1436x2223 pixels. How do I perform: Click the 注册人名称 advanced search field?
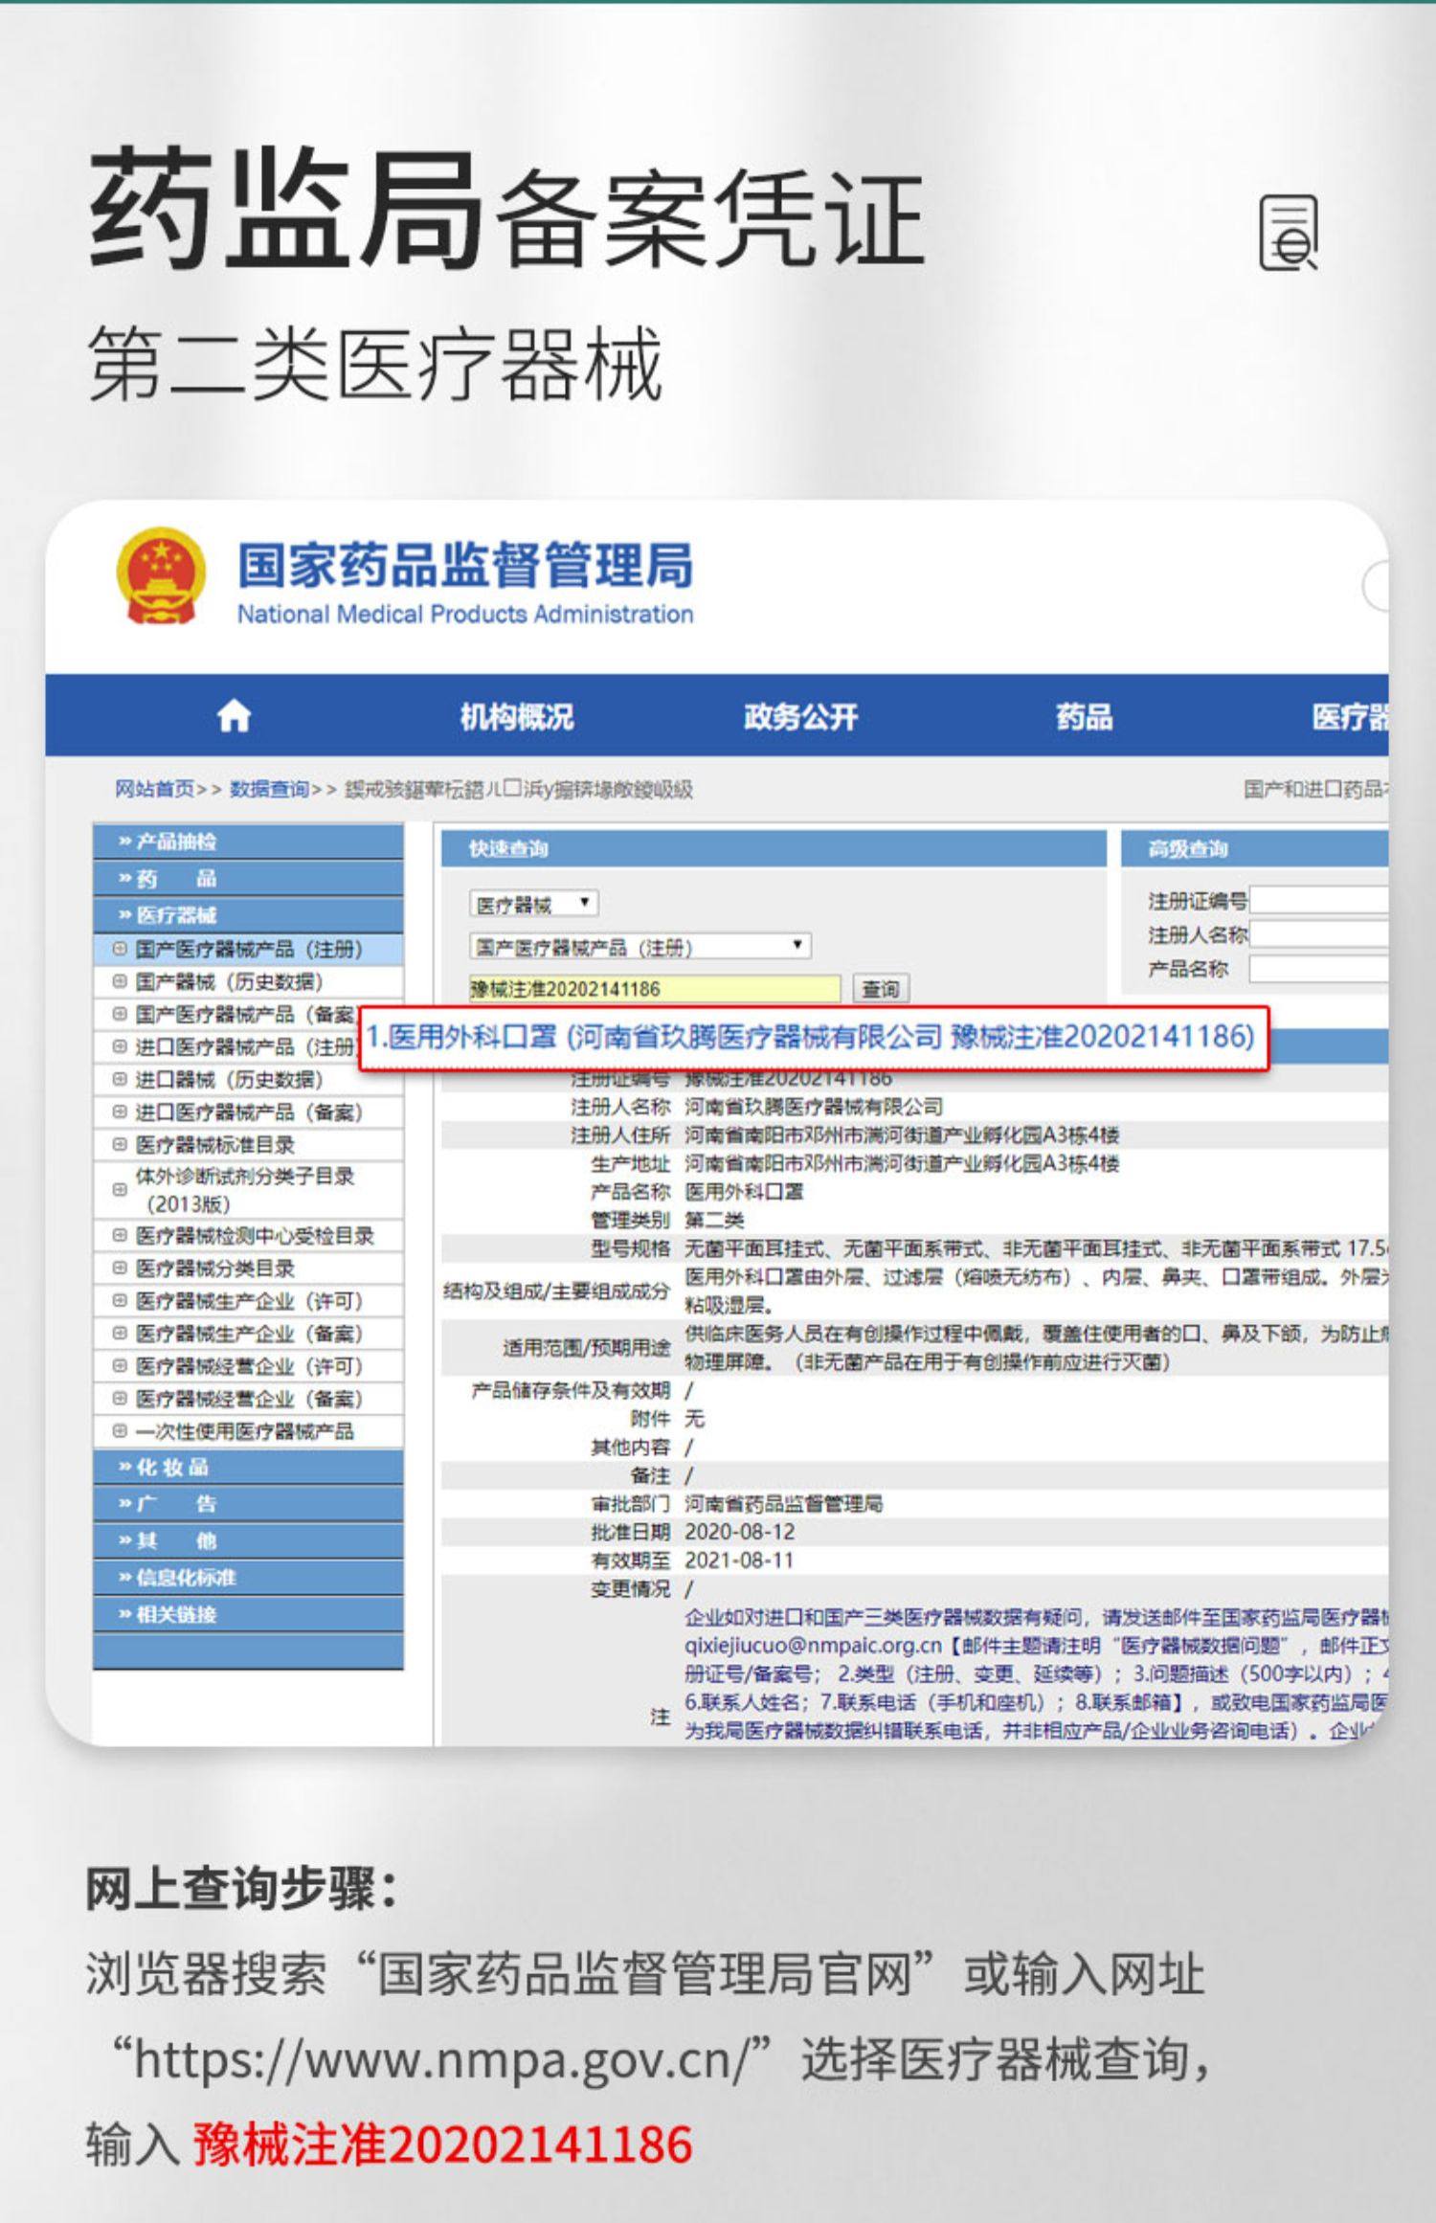[1319, 933]
